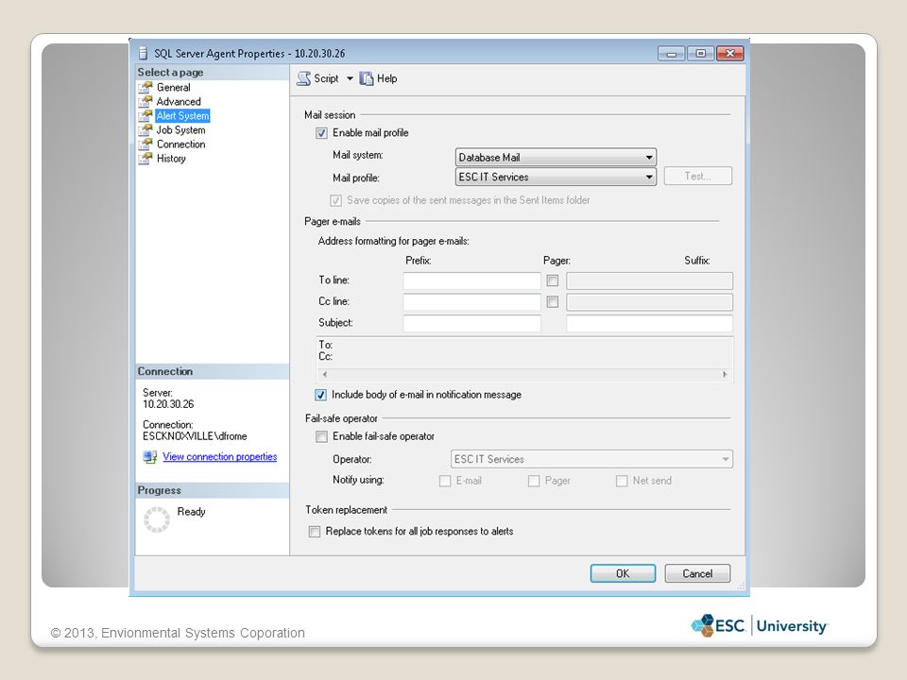The height and width of the screenshot is (680, 907).
Task: Click the Subject suffix field
Action: click(650, 323)
